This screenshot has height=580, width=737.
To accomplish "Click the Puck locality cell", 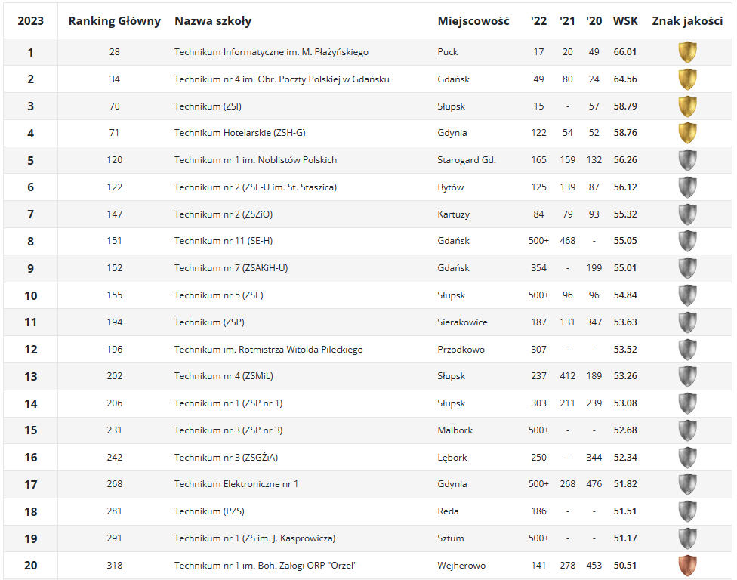I will point(448,52).
